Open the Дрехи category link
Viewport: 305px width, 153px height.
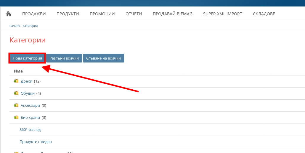(x=26, y=81)
